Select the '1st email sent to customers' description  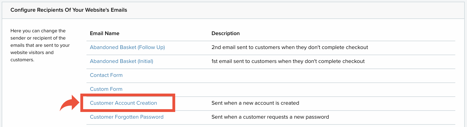(x=288, y=61)
